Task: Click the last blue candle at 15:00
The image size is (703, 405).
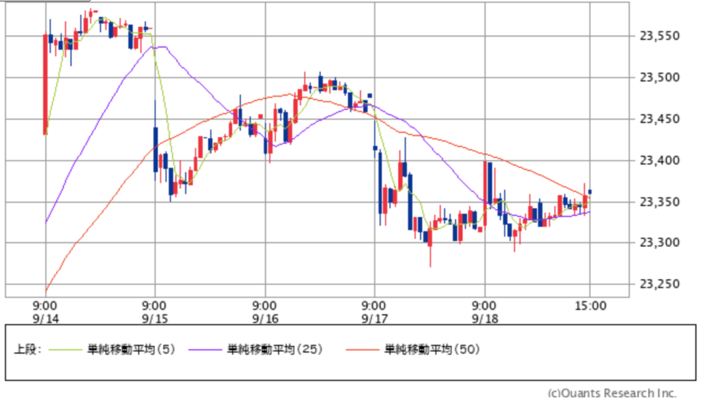Action: pyautogui.click(x=590, y=192)
